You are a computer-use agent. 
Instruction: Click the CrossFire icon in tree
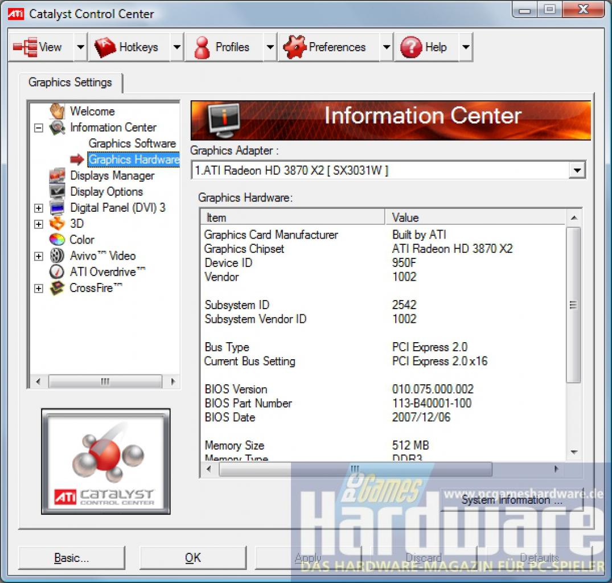coord(57,288)
